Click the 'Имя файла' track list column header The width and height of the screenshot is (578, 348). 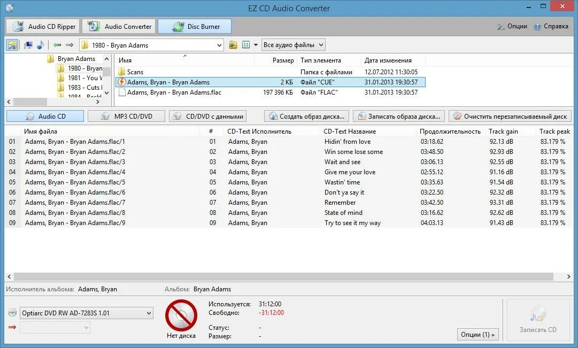click(110, 132)
